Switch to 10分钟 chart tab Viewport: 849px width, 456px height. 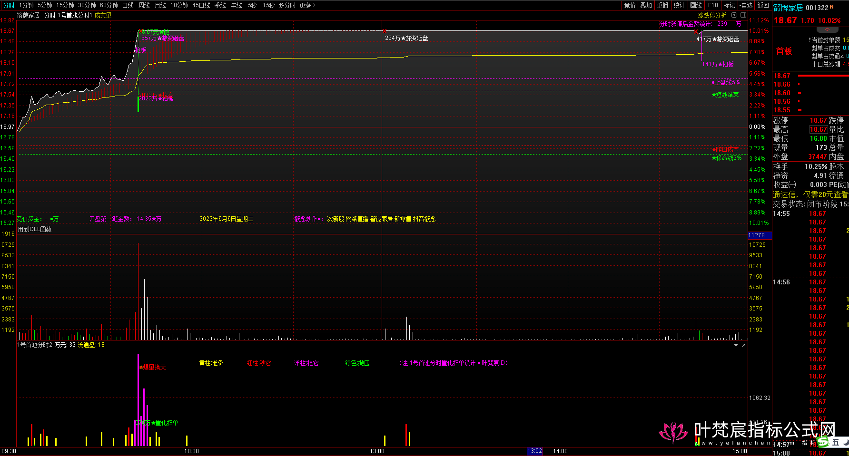coord(179,5)
